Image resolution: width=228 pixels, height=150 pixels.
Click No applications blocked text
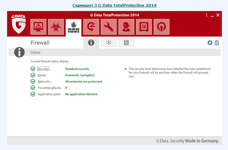click(81, 94)
